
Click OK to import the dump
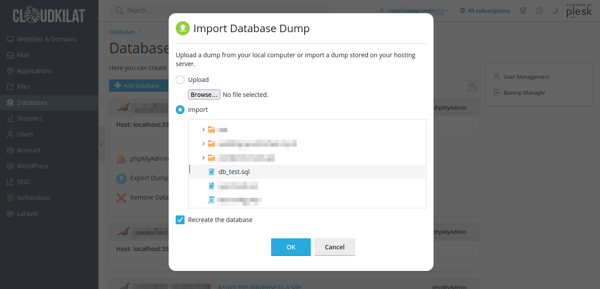tap(291, 247)
